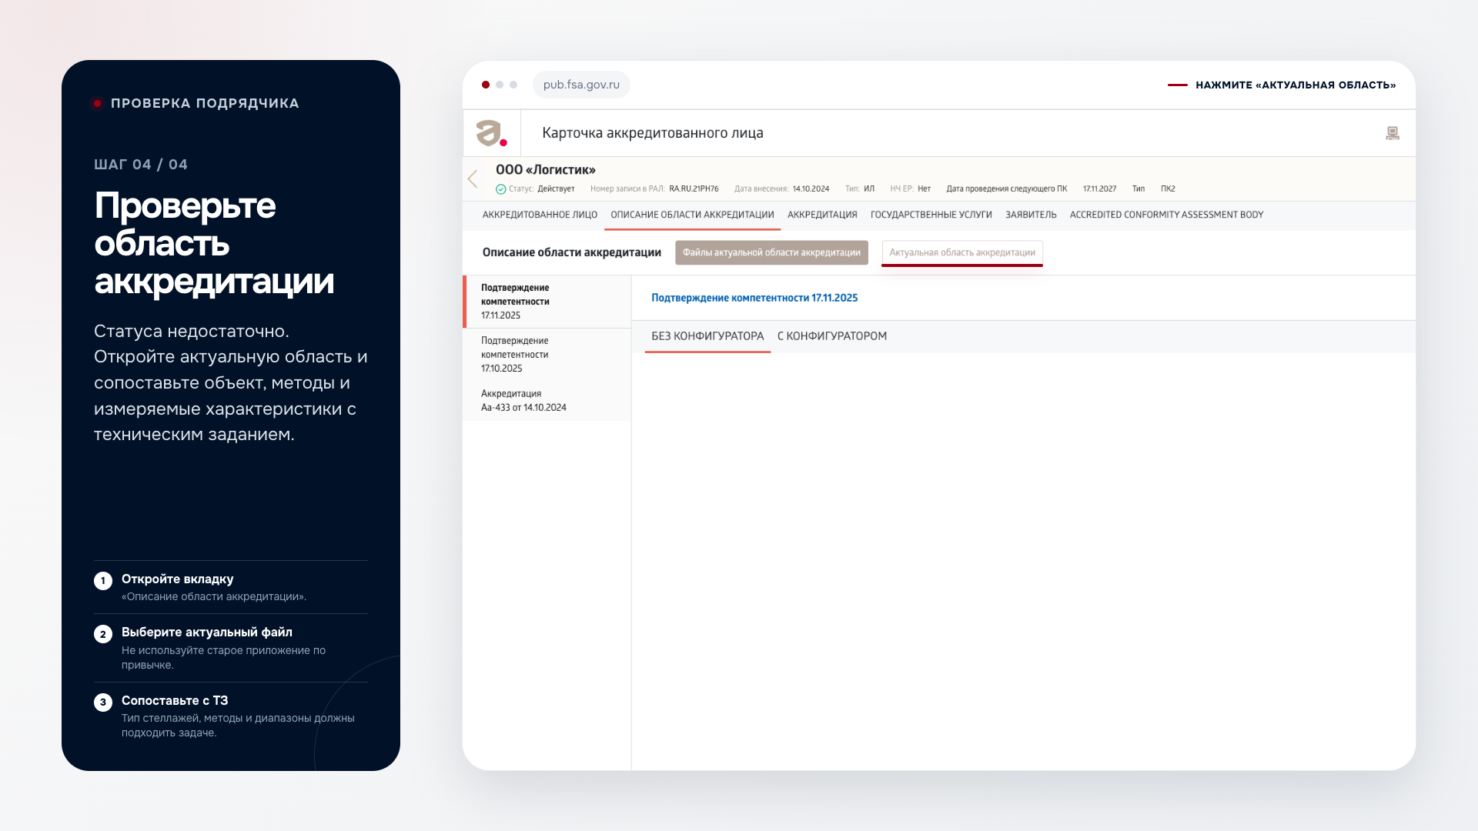Open Accredited Conformity Assessment Body tab
1478x831 pixels.
1166,215
